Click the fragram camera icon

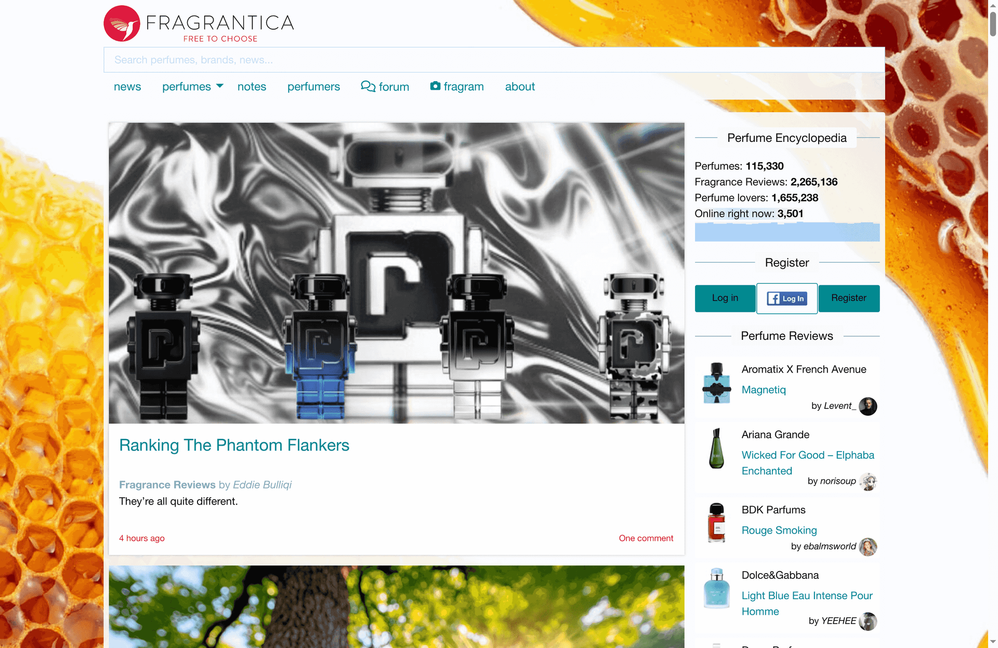pos(435,86)
